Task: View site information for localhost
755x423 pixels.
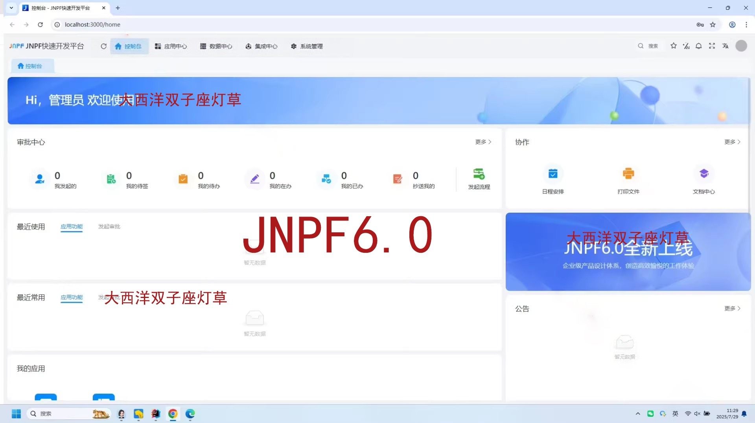Action: click(x=57, y=24)
